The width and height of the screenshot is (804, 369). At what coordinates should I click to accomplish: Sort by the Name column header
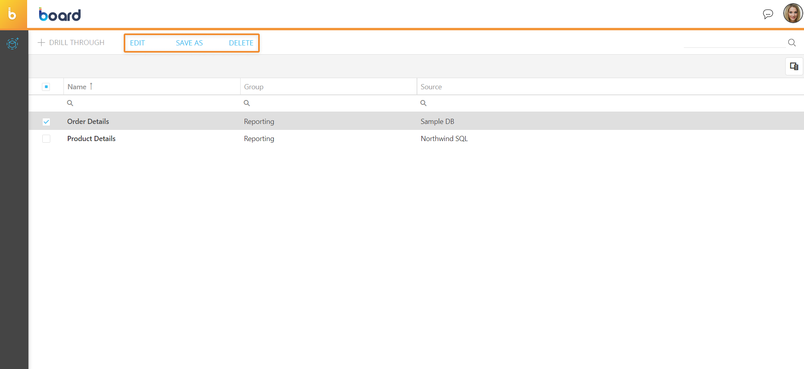[x=77, y=87]
